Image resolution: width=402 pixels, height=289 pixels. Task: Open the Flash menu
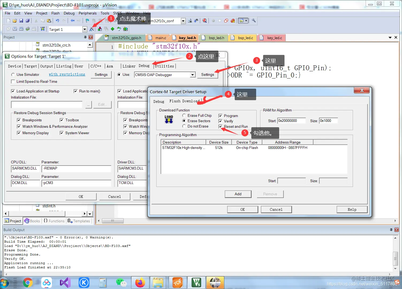point(55,13)
